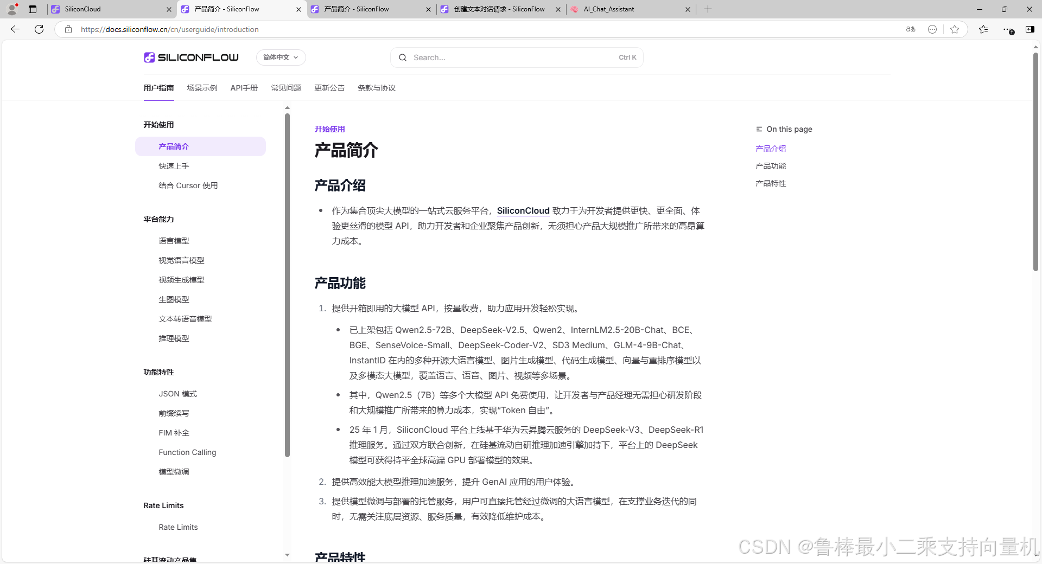Switch to the third 产品简介 browser tab
Image resolution: width=1042 pixels, height=564 pixels.
(x=372, y=9)
